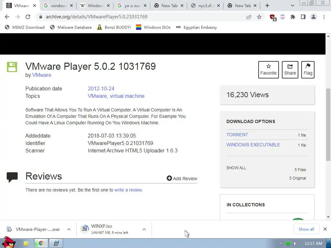Open the 2012-10-24 publication date link
Screen dimensions: 331x248
(x=101, y=88)
